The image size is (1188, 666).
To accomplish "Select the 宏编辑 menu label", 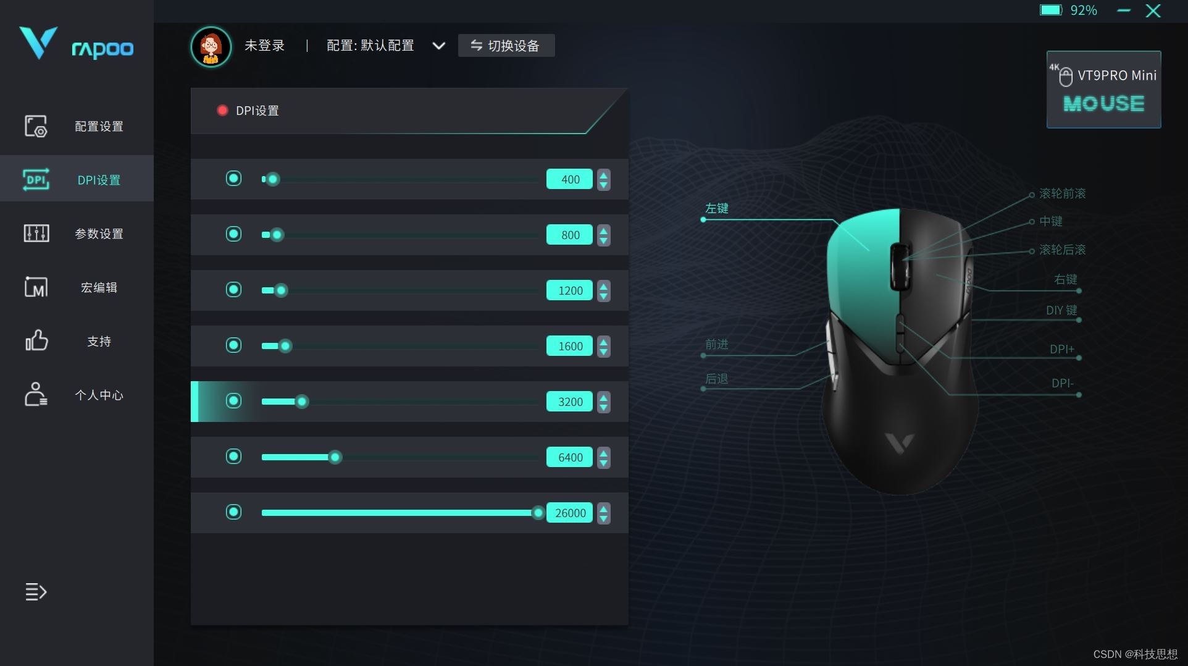I will pos(99,287).
